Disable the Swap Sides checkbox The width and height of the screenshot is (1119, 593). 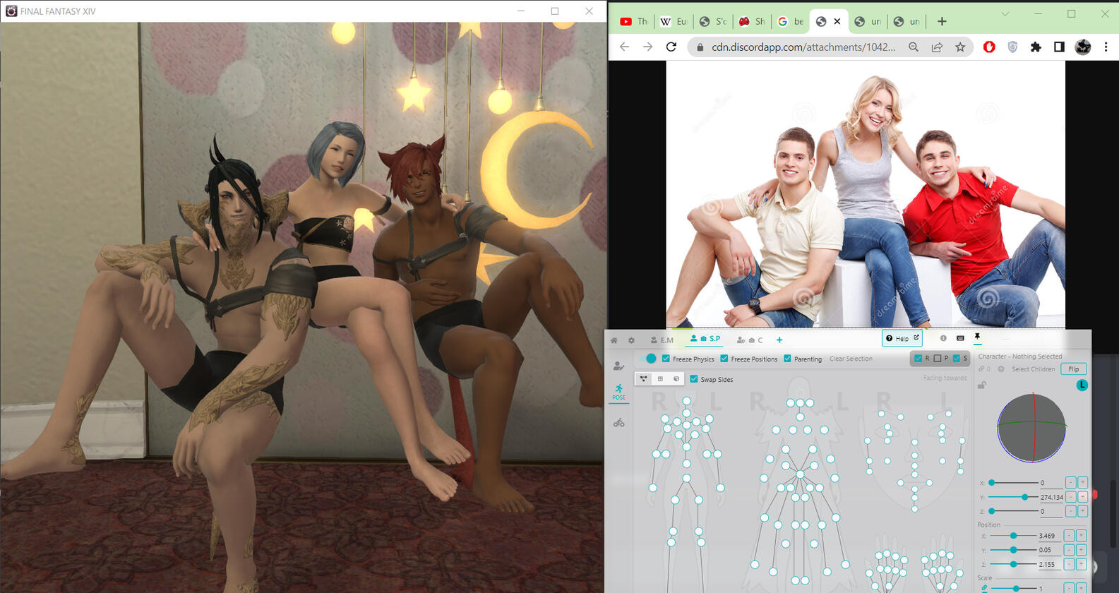tap(693, 379)
